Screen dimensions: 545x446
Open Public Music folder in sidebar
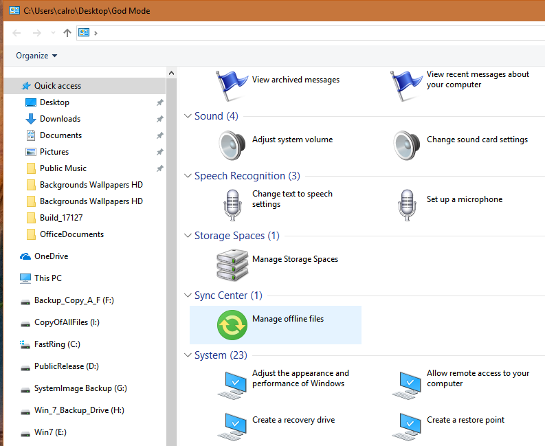(x=63, y=168)
